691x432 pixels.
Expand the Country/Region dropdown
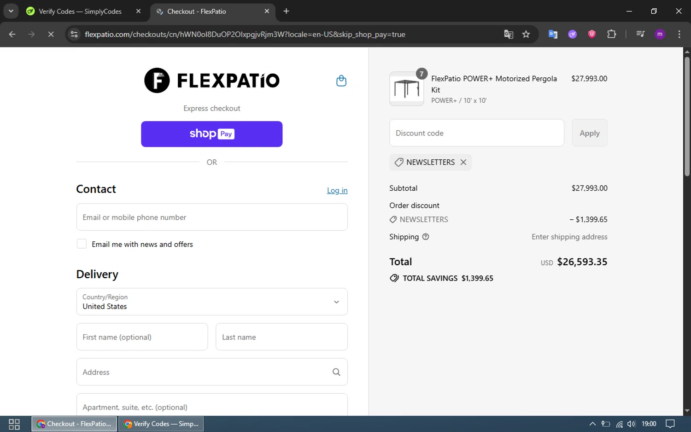[x=212, y=302]
